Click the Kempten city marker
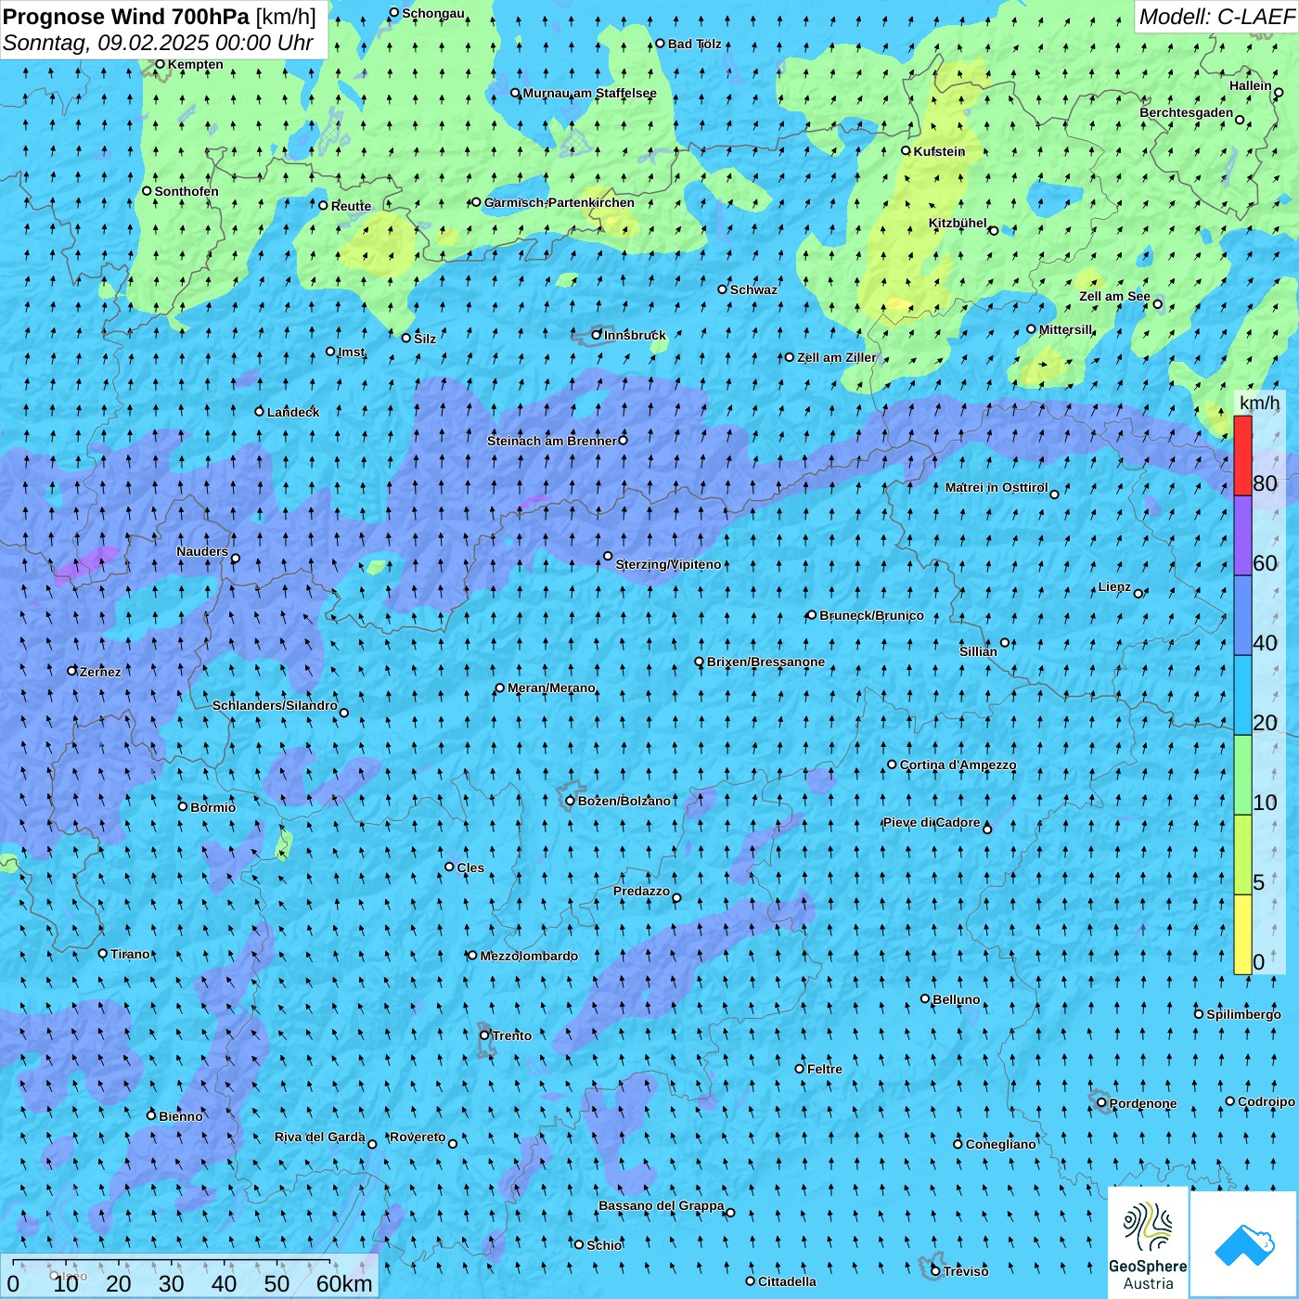 160,64
